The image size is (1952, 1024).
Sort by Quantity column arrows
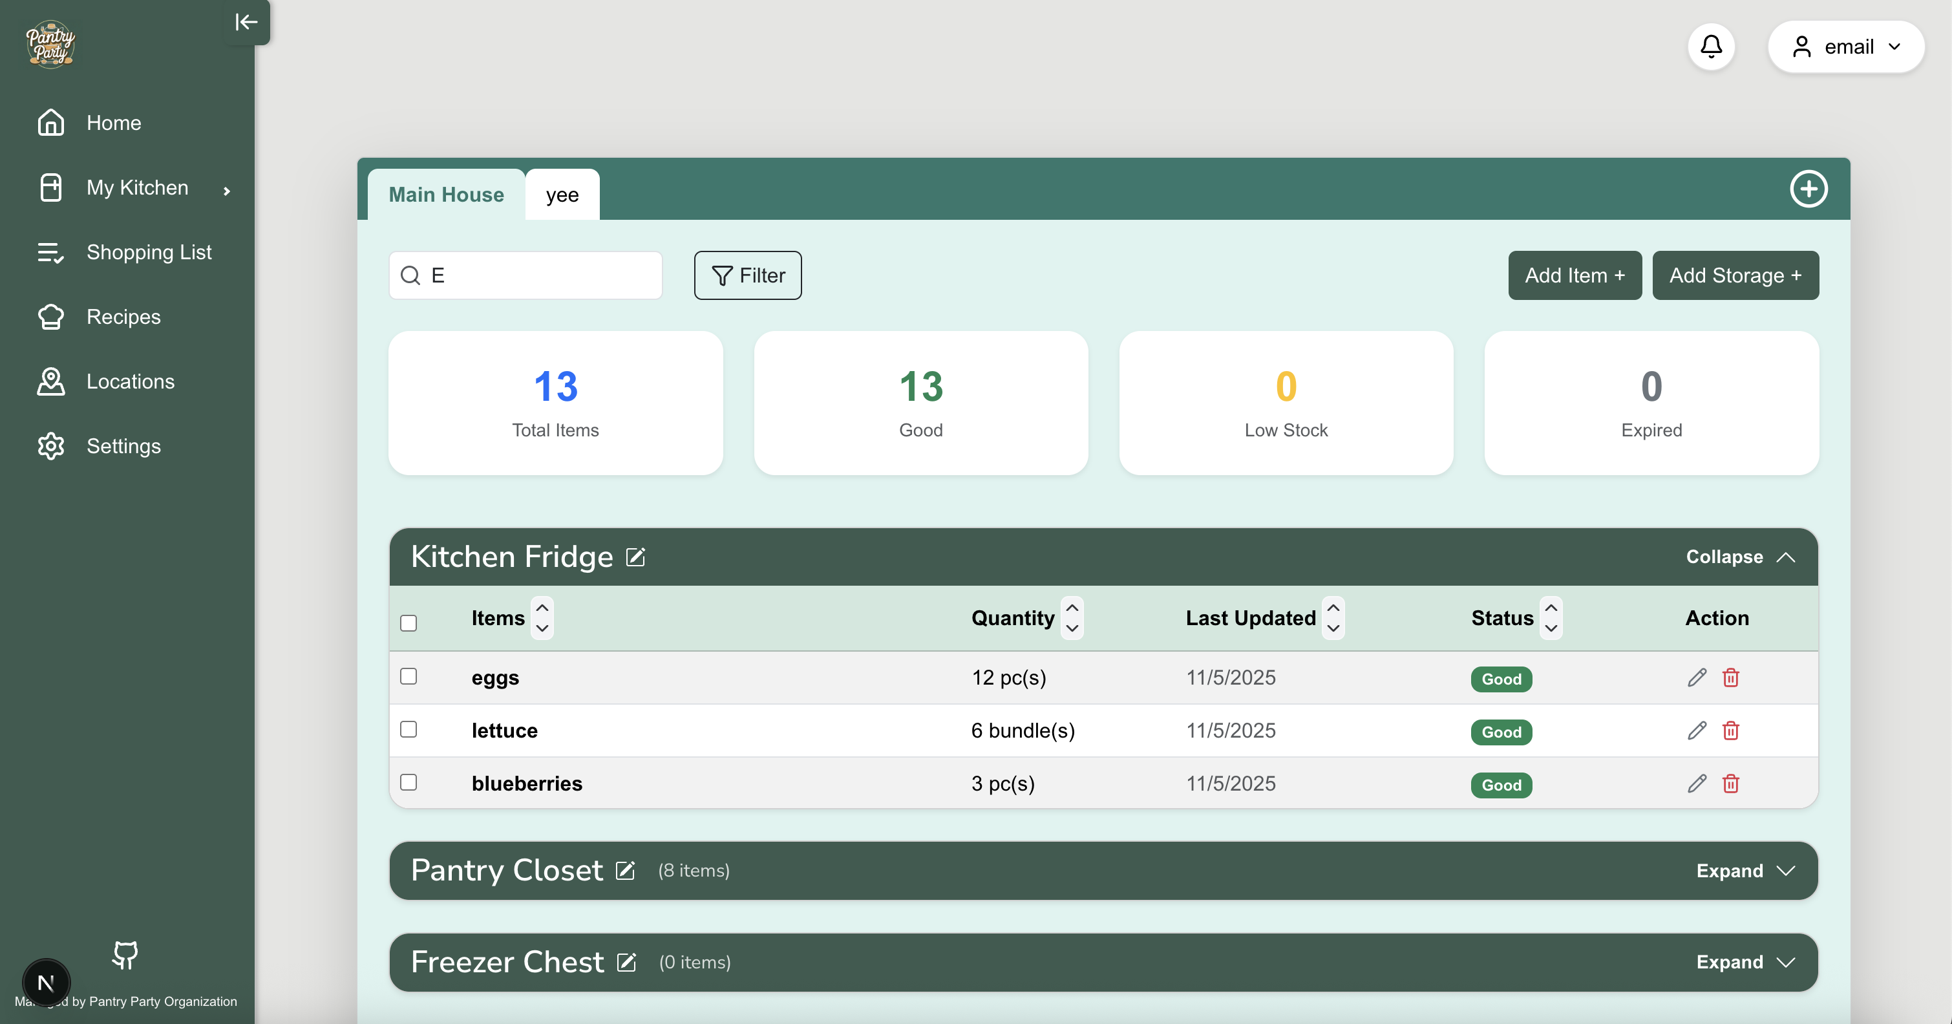click(1072, 618)
